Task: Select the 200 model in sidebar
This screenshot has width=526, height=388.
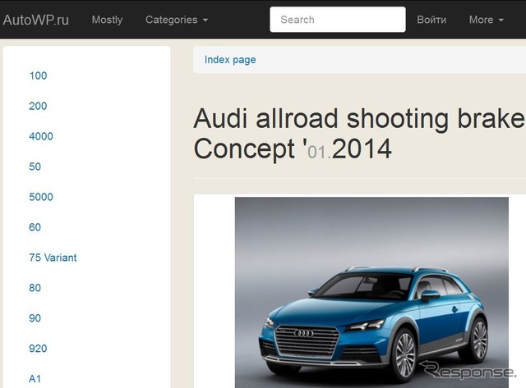Action: coord(38,106)
